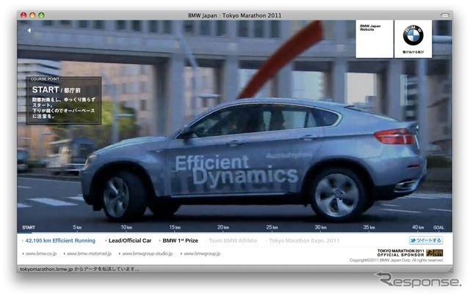Viewport: 470px width, 296px height.
Task: Select the Tokyo Marathon Expo. 2011 tab
Action: [304, 240]
